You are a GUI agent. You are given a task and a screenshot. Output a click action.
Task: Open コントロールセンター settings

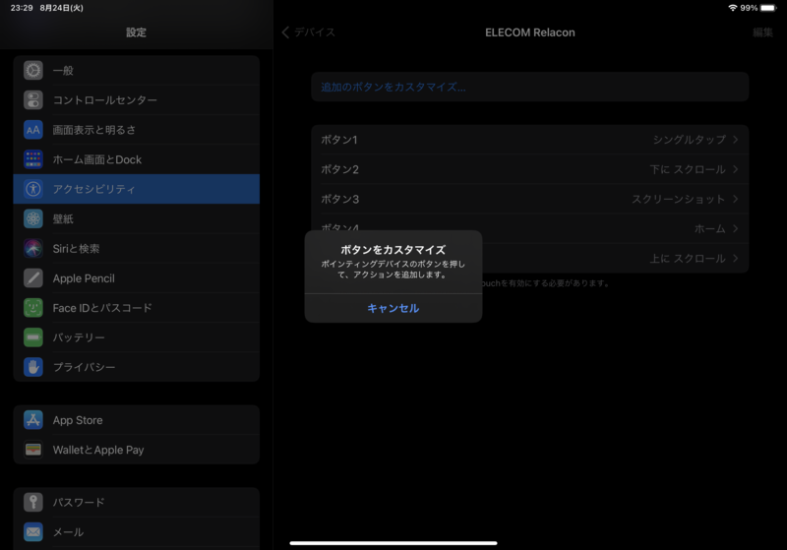[137, 99]
